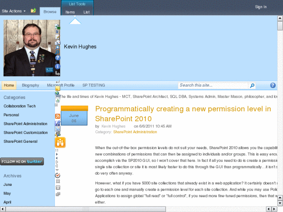Open the Site Actions dropdown menu
The image size is (283, 212).
(x=14, y=11)
